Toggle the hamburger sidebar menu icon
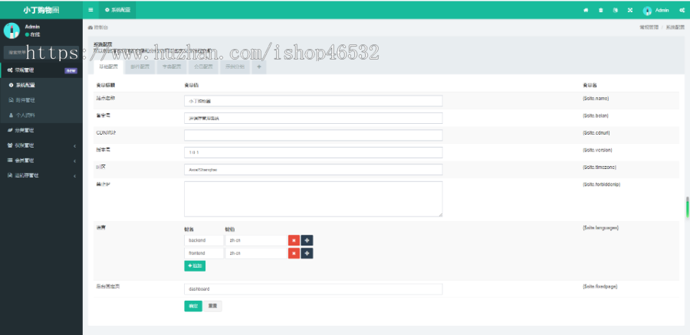Screen dimensions: 690x335 coord(91,10)
